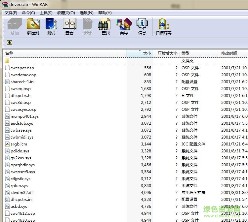Click the 删除 (Delete) toolbar icon
The image size is (248, 222).
[x=88, y=26]
